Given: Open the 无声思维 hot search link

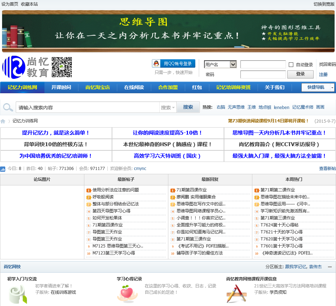Looking at the screenshot, I should (x=236, y=107).
